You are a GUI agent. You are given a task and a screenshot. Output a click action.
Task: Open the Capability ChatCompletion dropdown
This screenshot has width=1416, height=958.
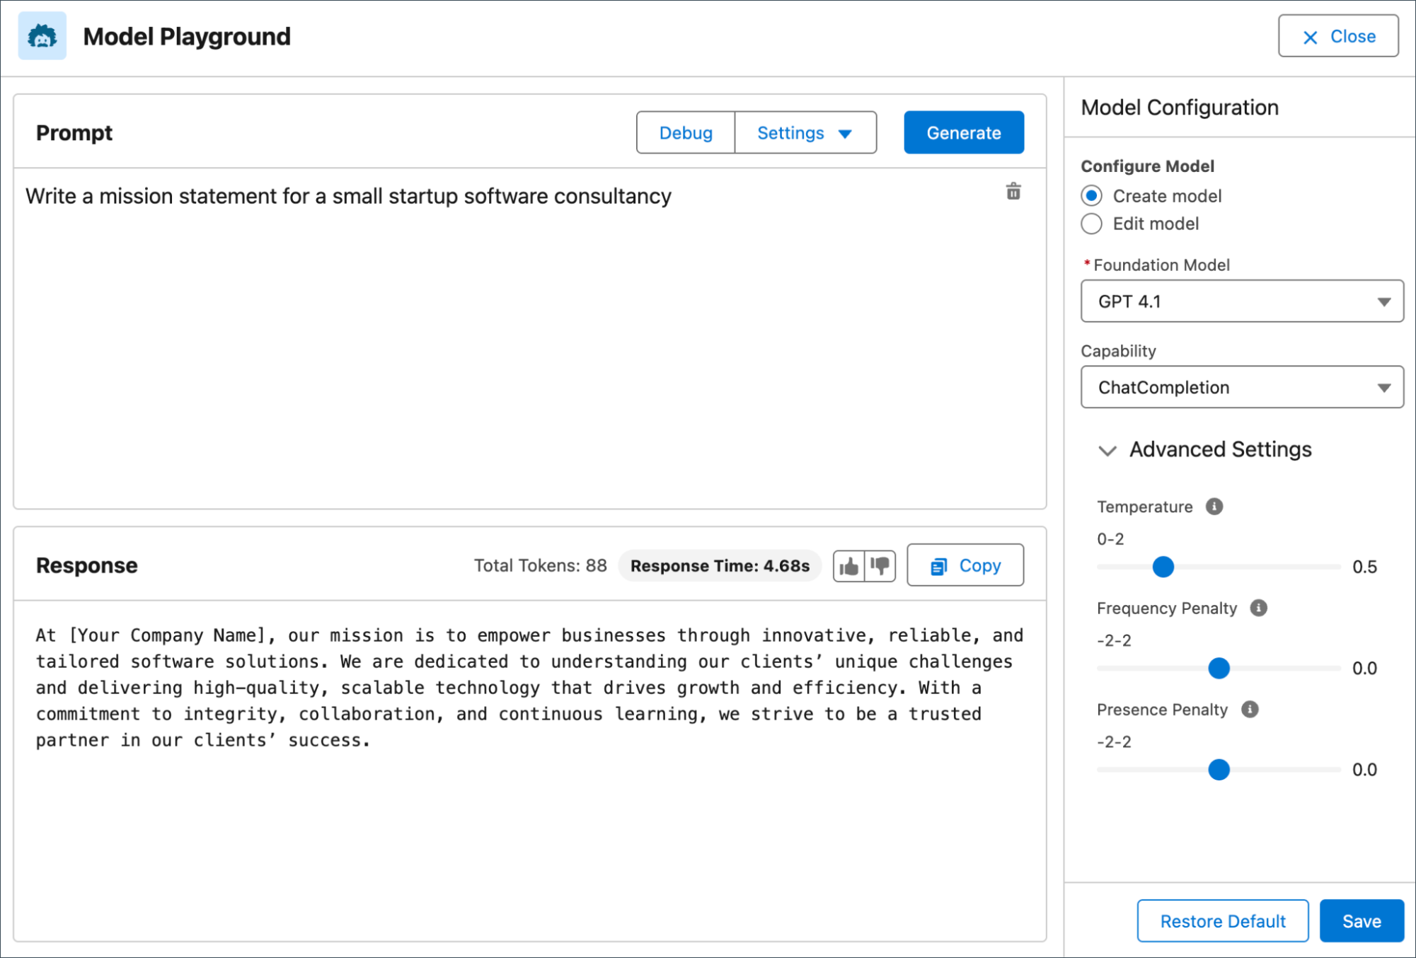(x=1241, y=387)
